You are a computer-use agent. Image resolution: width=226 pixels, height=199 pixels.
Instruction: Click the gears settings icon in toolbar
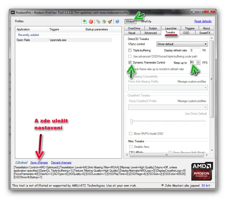[98, 22]
